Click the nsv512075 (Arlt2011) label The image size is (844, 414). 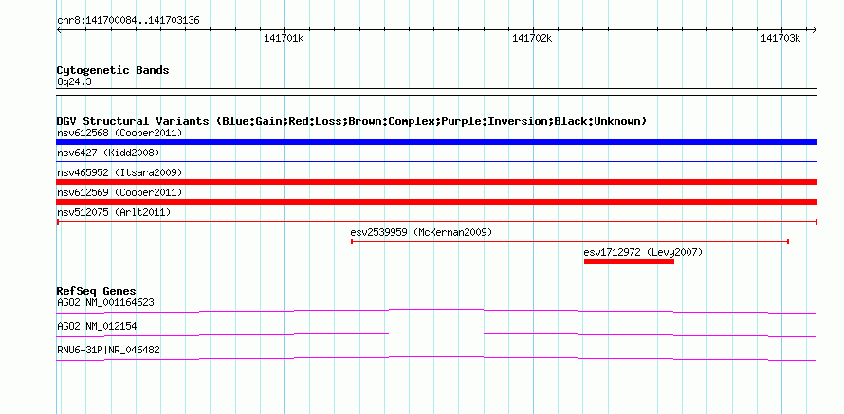coord(114,212)
